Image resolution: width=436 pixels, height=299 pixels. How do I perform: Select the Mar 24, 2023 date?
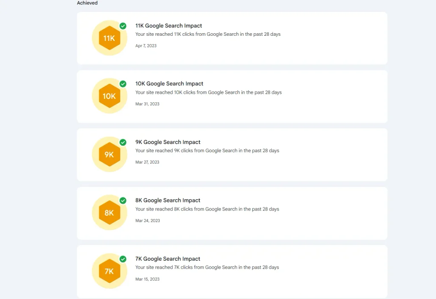pos(148,221)
